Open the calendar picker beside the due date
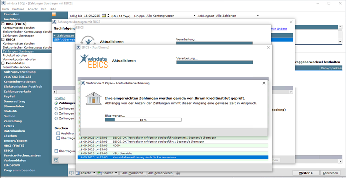 point(104,16)
